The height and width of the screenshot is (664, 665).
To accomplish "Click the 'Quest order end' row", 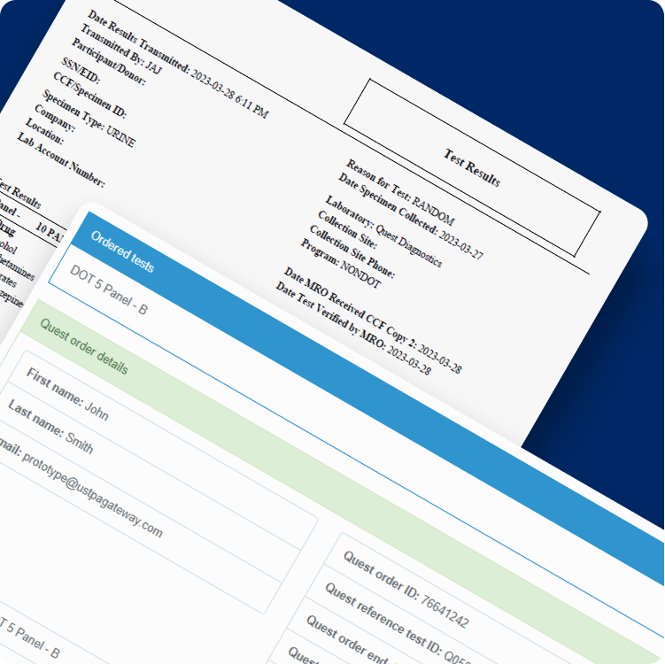I will click(x=347, y=640).
